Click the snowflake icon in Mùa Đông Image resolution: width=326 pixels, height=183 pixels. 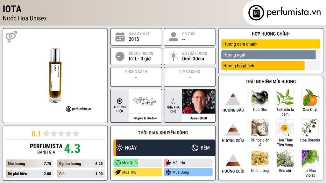coord(168,172)
